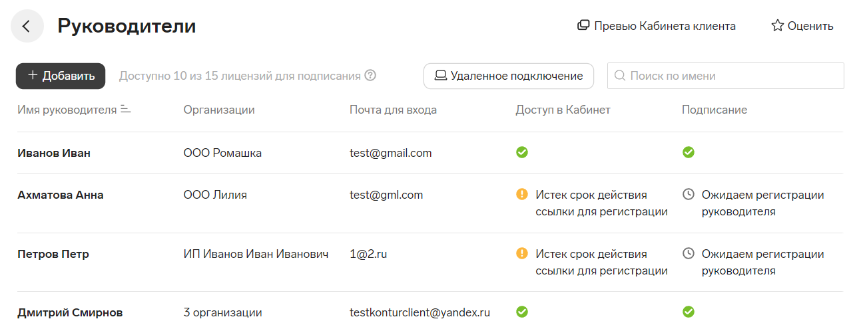
Task: Add a new manager with Добавить button
Action: click(61, 76)
